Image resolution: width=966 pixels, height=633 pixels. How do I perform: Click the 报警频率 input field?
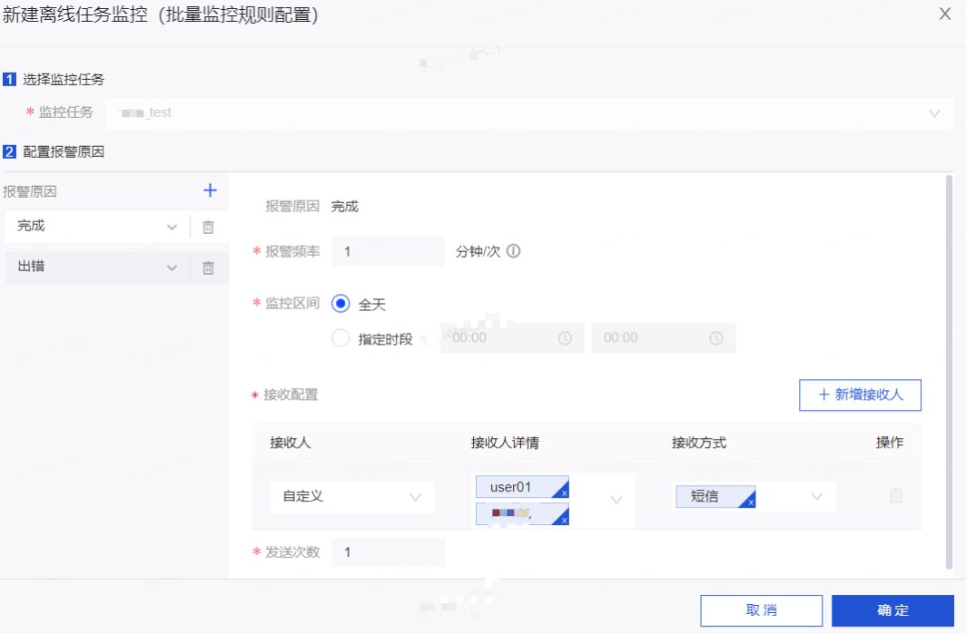(x=388, y=251)
